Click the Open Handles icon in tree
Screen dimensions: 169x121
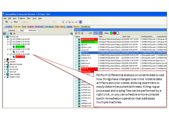pyautogui.click(x=8, y=74)
